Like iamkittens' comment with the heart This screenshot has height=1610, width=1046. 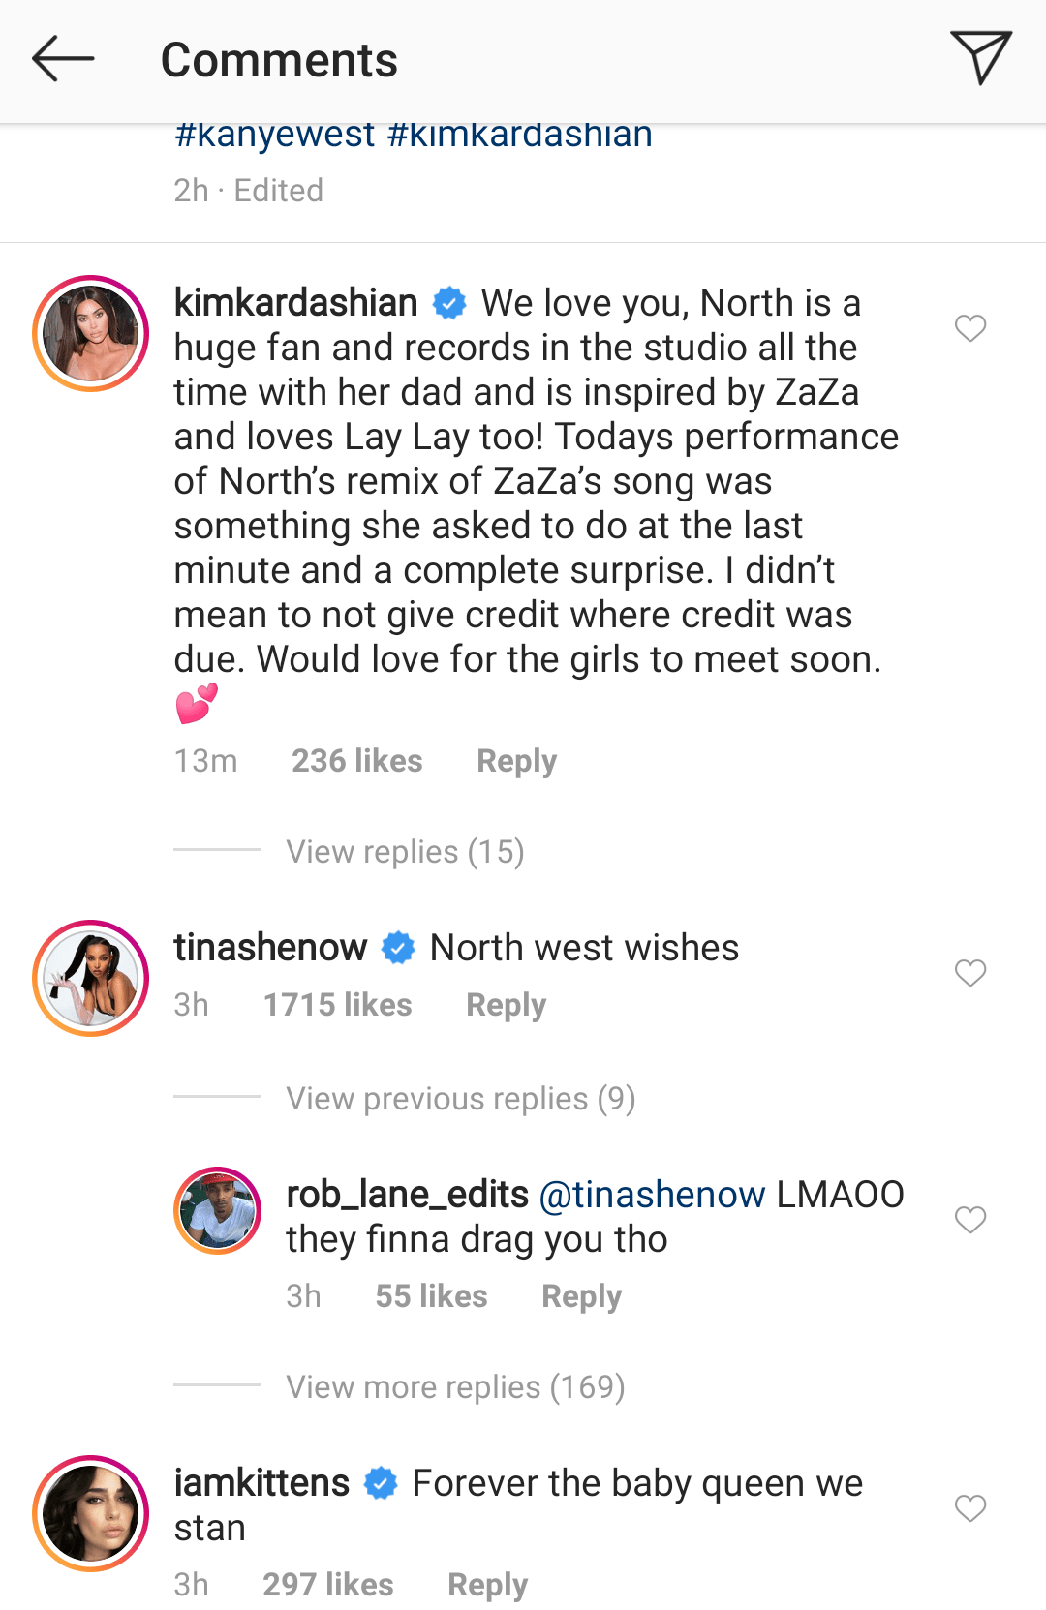click(x=970, y=1508)
